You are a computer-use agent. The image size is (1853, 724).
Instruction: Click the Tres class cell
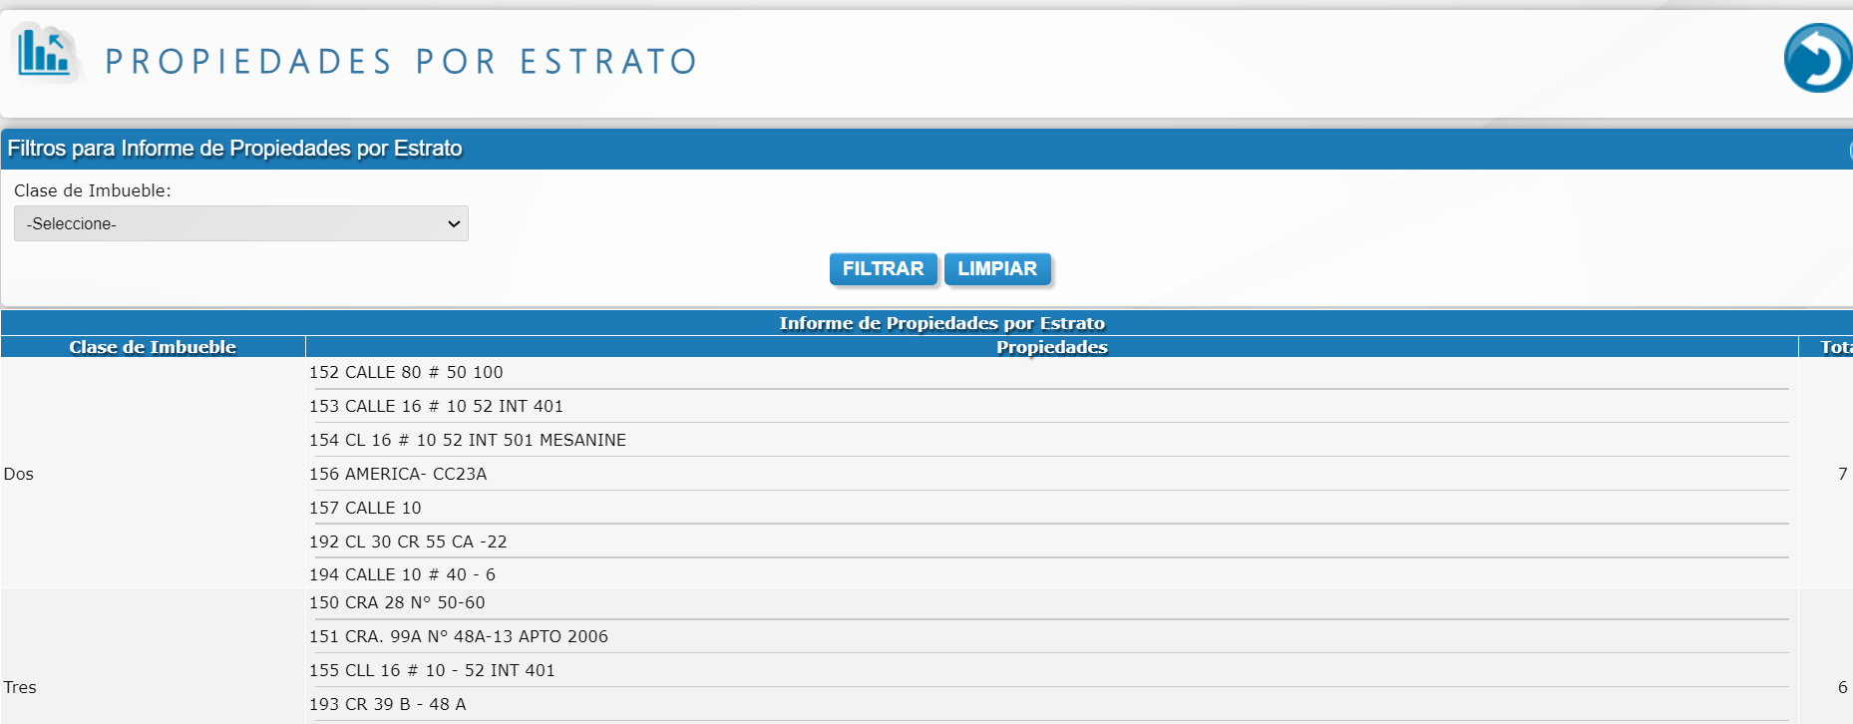pyautogui.click(x=20, y=687)
